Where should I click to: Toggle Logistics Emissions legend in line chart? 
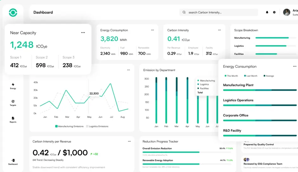[x=97, y=126]
